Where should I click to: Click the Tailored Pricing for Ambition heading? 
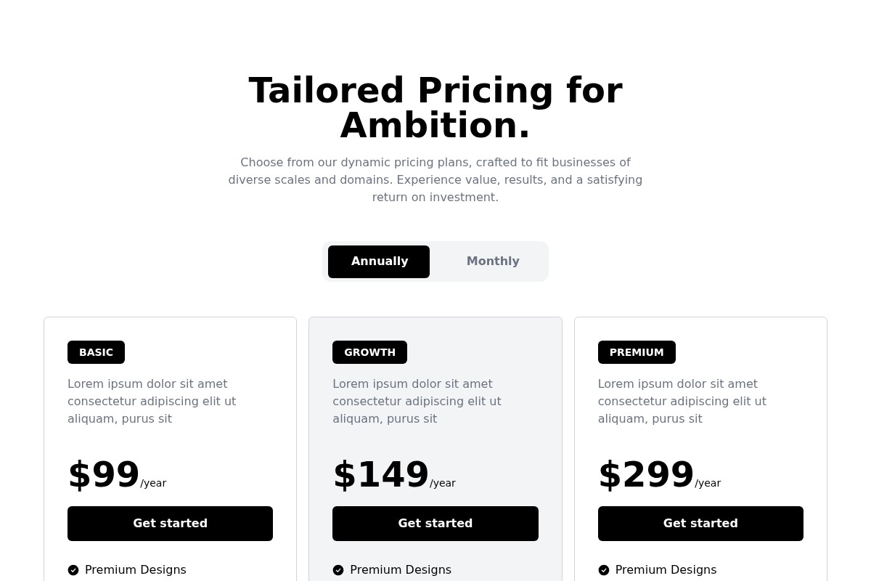435,108
